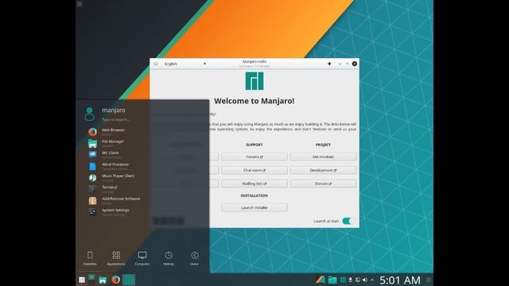Open network tray icon
Screen dimensions: 509x286
(x=357, y=280)
